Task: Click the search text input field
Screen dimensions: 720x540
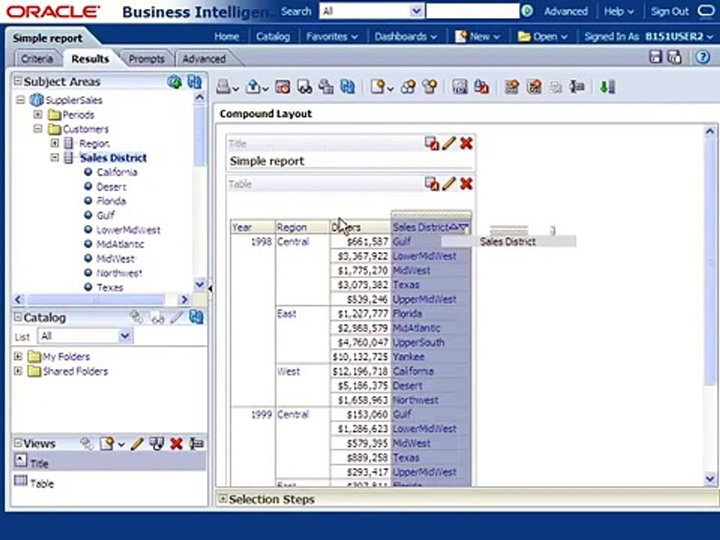Action: pyautogui.click(x=472, y=11)
